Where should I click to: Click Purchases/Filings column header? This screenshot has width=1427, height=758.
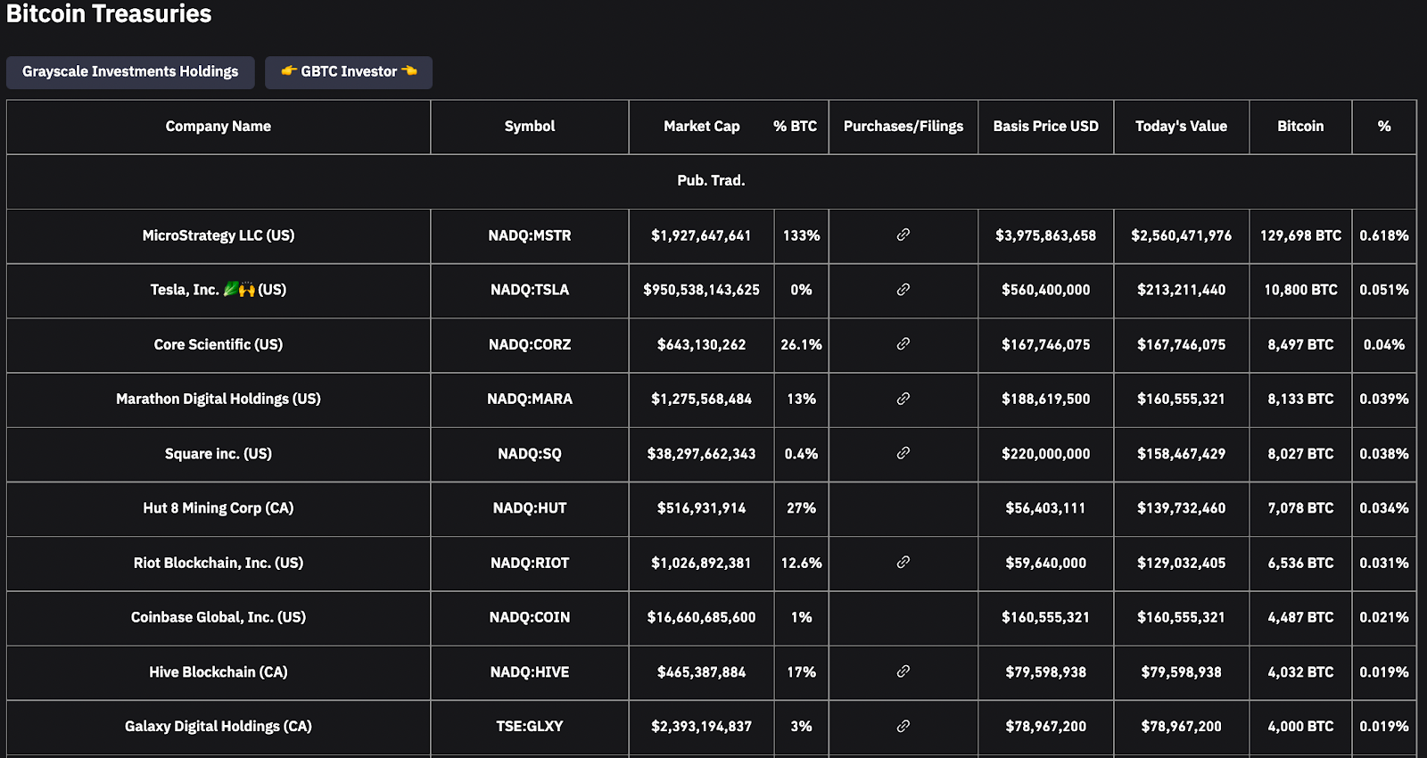point(903,127)
